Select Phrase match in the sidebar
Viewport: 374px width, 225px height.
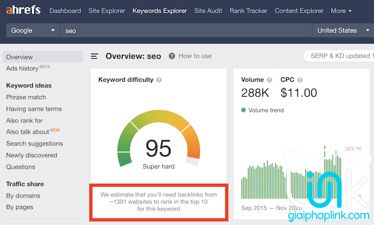click(x=26, y=97)
